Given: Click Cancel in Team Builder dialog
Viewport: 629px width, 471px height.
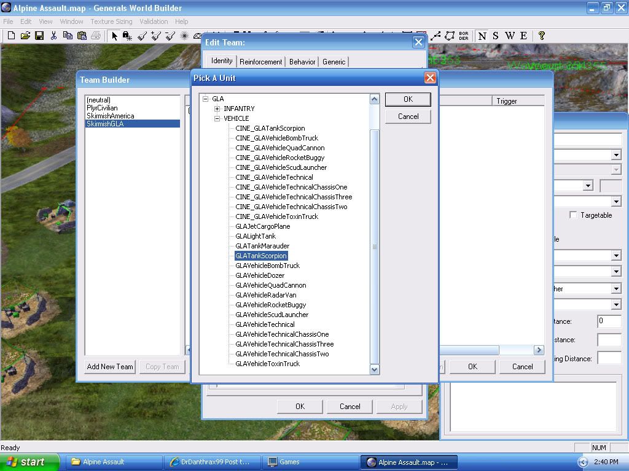Looking at the screenshot, I should point(522,367).
